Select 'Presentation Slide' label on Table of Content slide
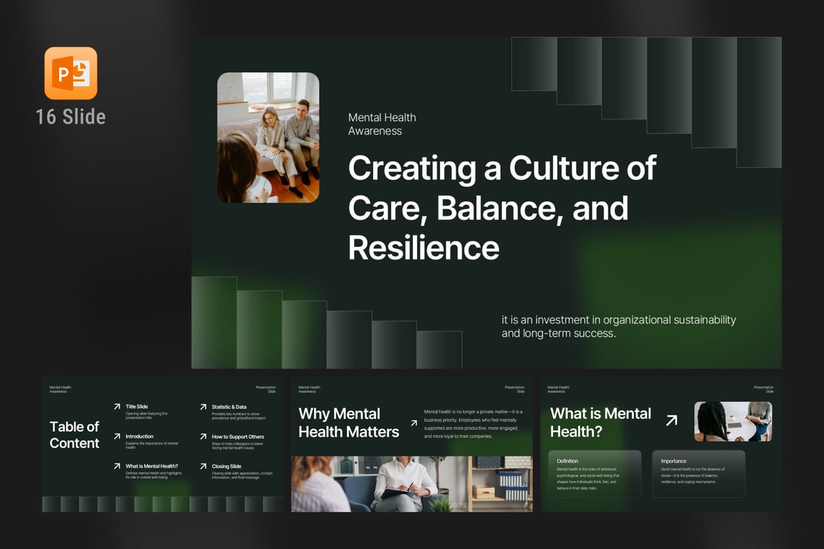The width and height of the screenshot is (824, 549). pyautogui.click(x=266, y=389)
